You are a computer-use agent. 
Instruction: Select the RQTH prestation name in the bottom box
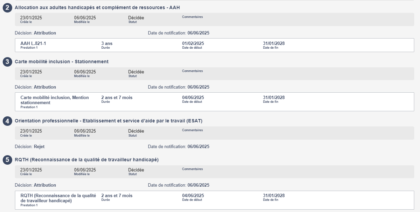click(58, 198)
